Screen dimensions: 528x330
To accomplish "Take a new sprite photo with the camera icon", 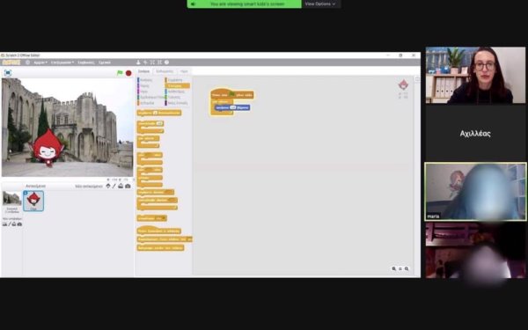I will tap(128, 186).
